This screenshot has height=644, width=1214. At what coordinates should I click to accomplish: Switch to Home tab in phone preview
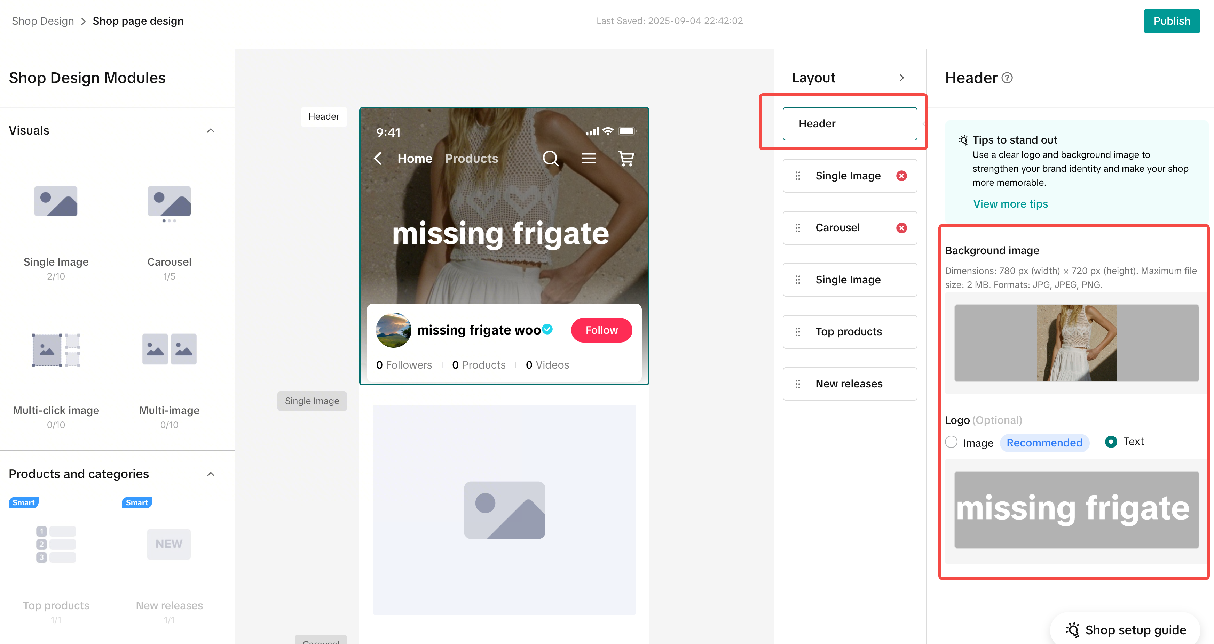[415, 159]
